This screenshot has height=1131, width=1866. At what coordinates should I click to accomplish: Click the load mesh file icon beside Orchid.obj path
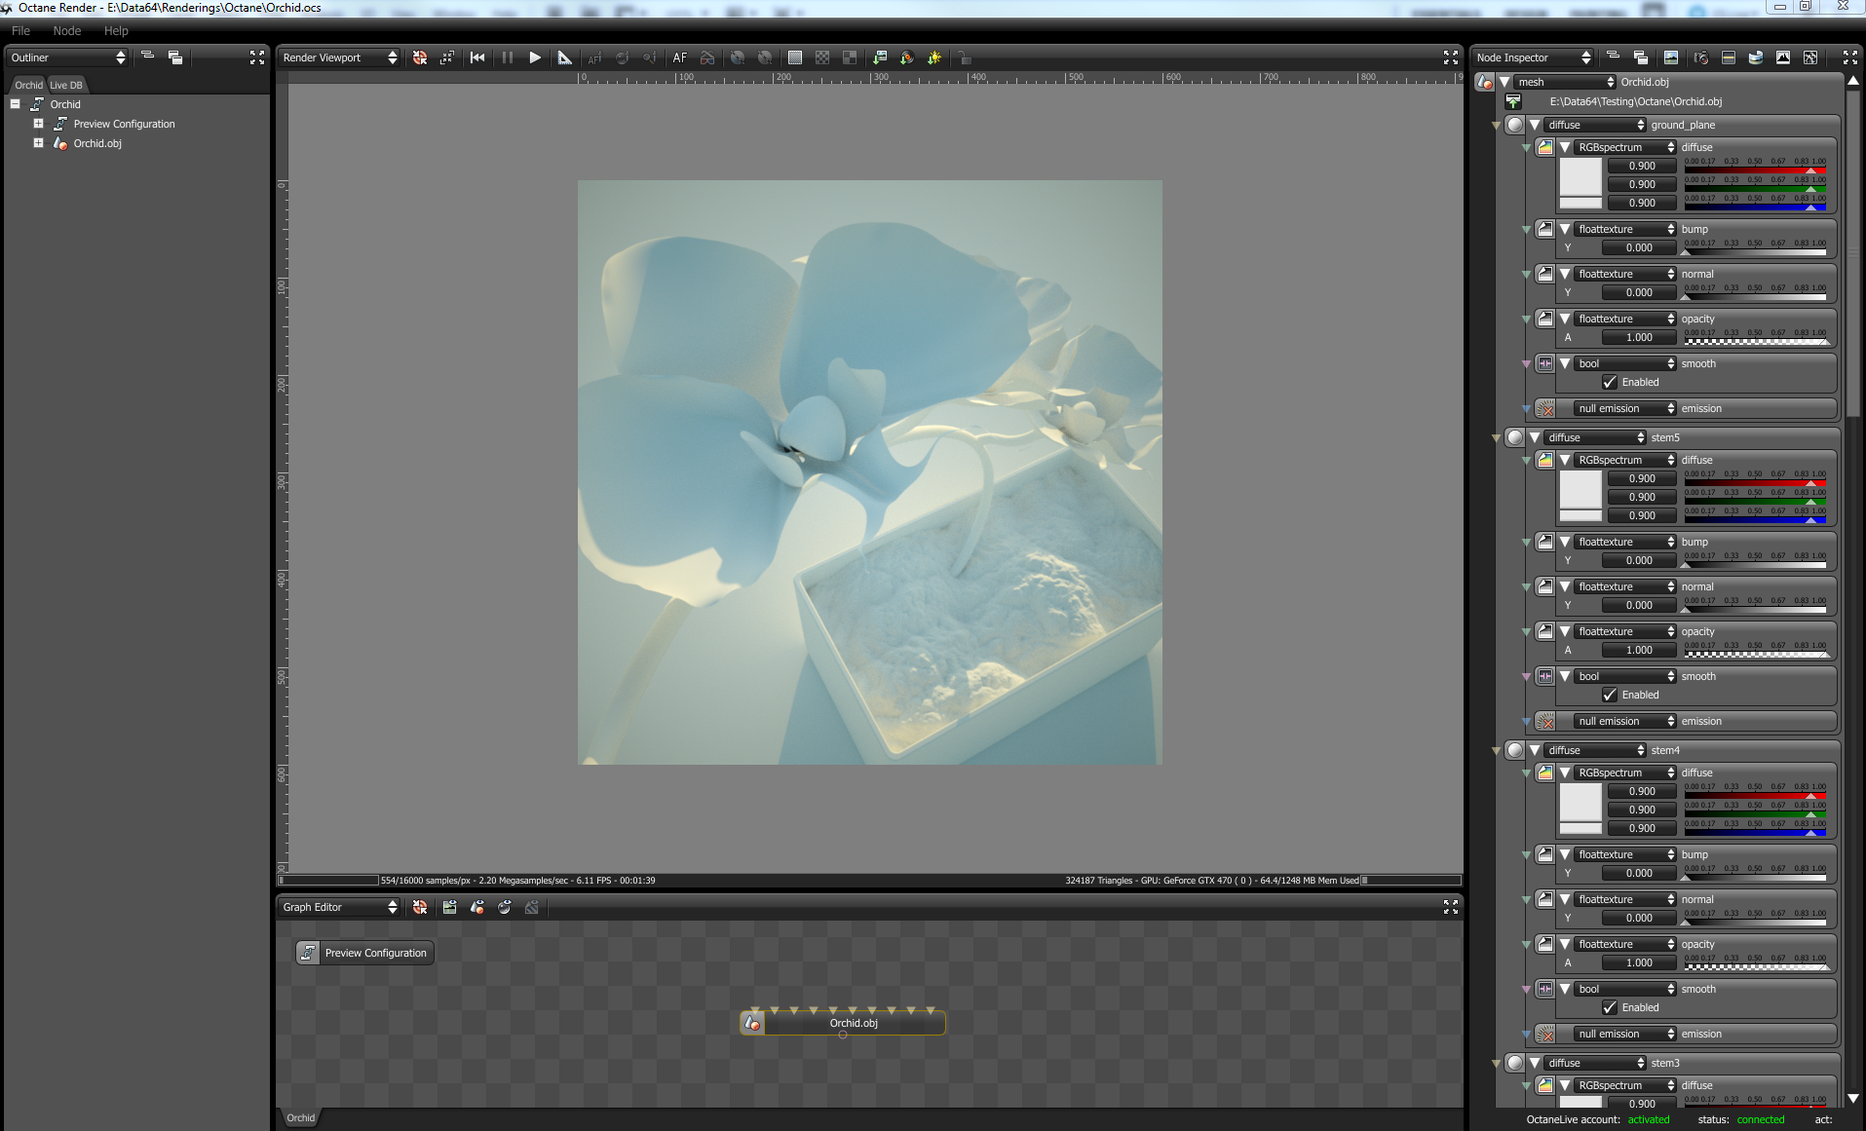[x=1513, y=101]
